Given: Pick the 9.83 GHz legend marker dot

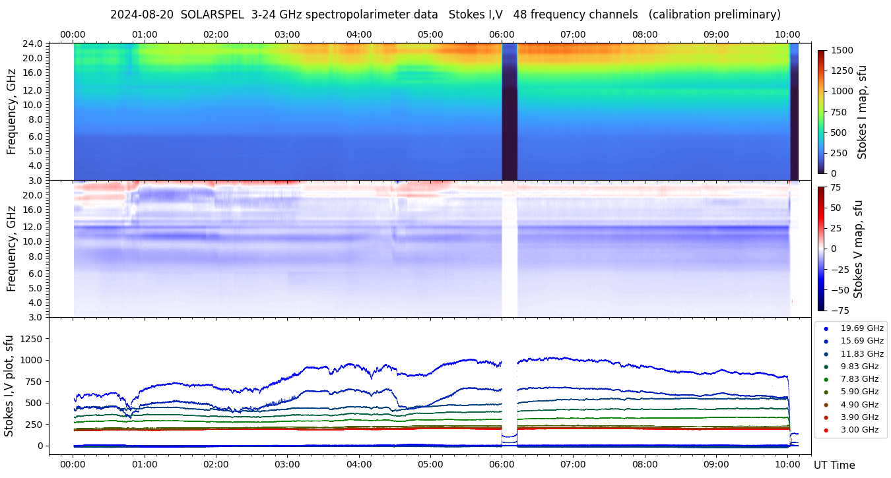Looking at the screenshot, I should [x=826, y=367].
